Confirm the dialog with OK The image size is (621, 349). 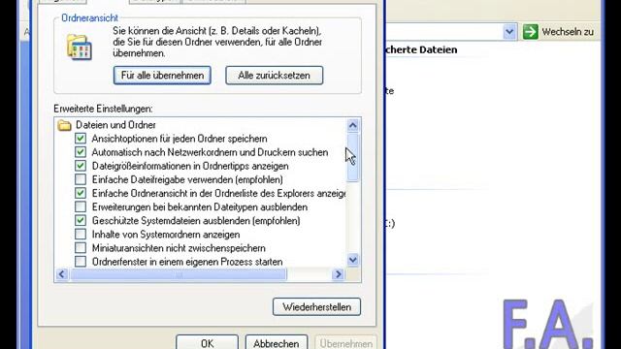click(207, 342)
